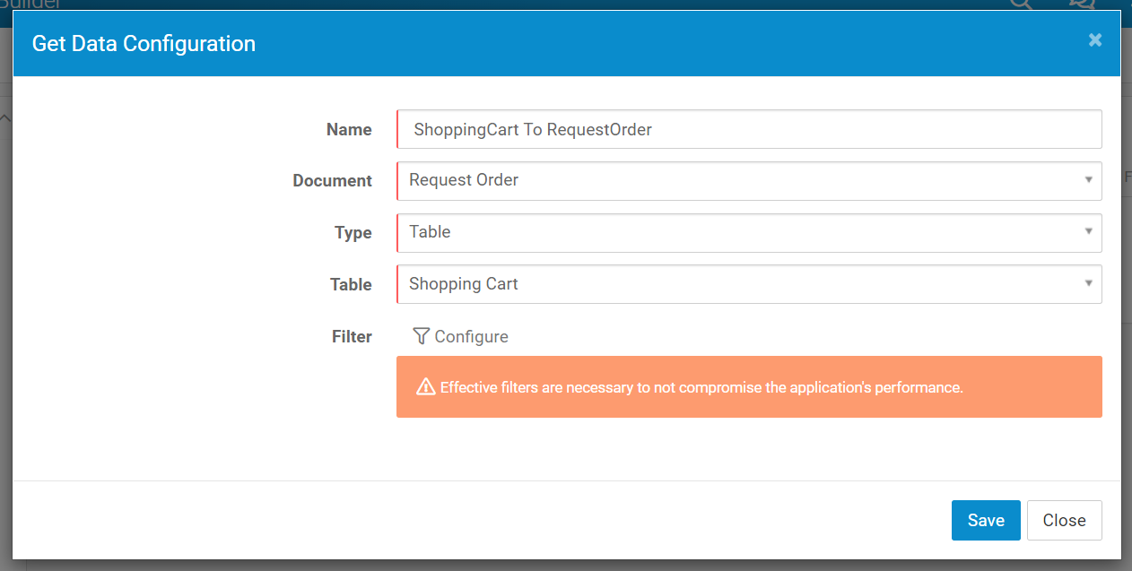Open the Type dropdown arrow
This screenshot has width=1132, height=571.
pyautogui.click(x=1088, y=232)
